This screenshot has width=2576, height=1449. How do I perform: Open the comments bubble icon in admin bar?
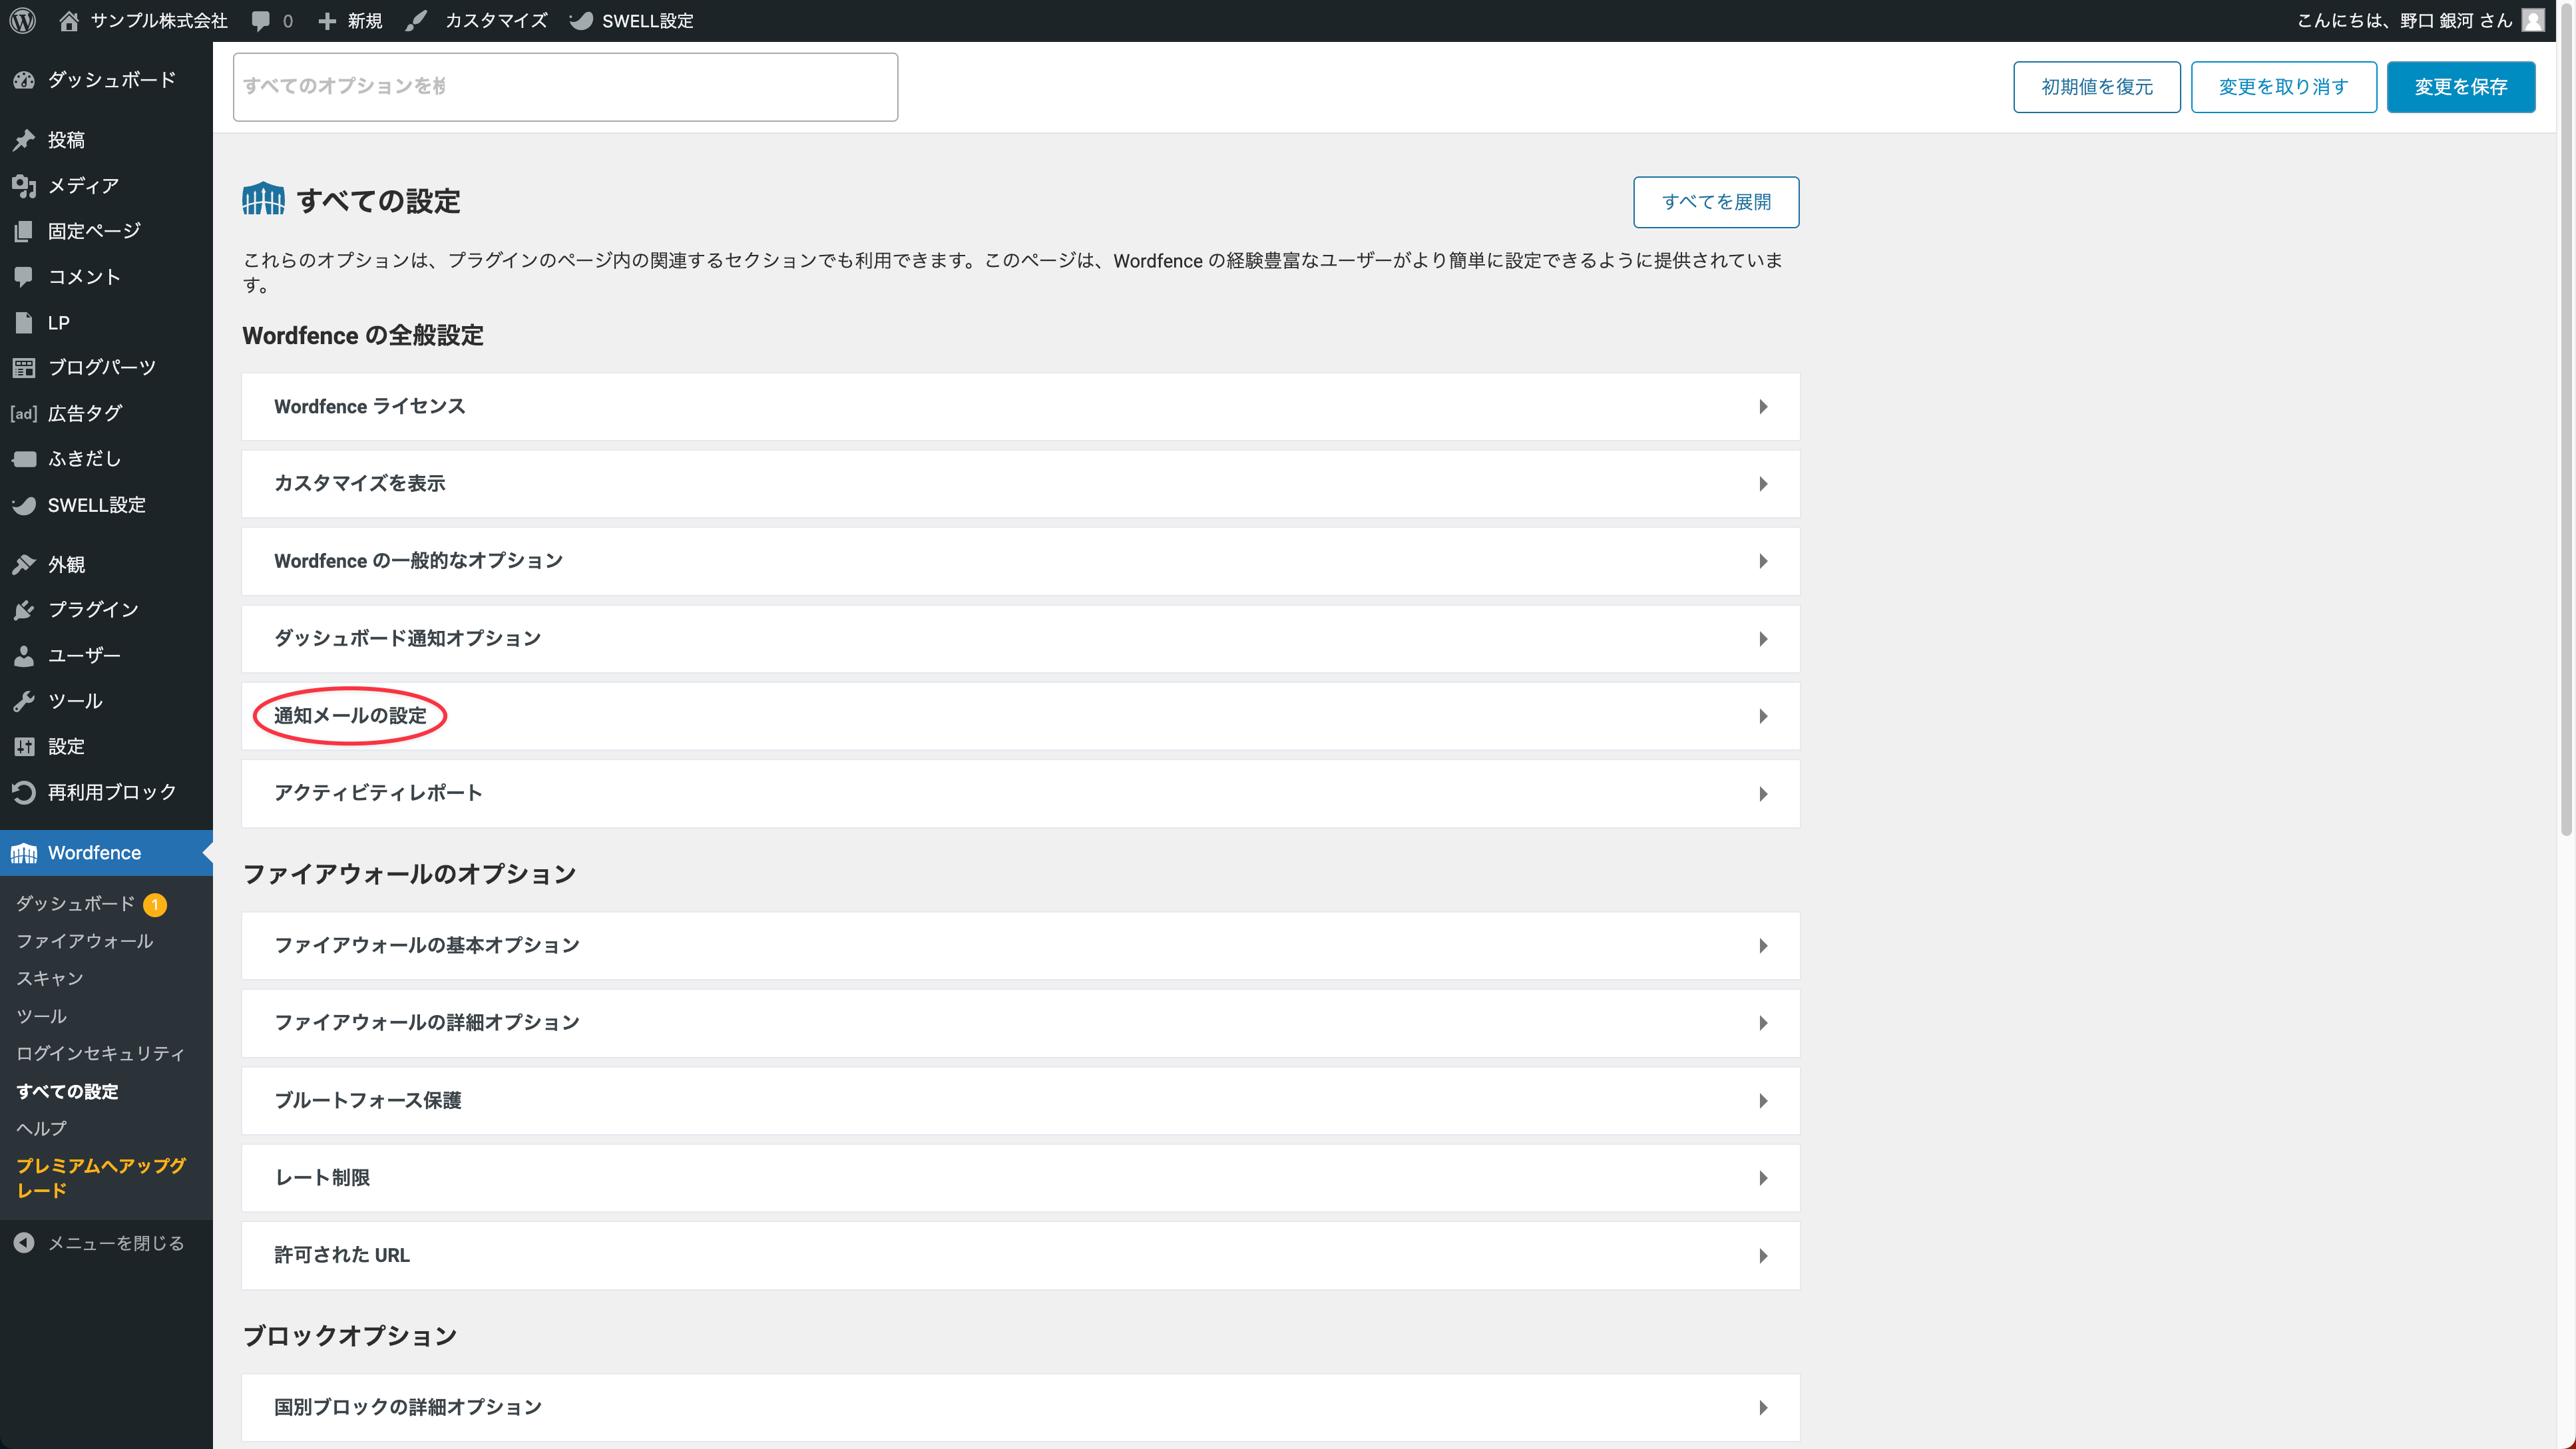pyautogui.click(x=261, y=20)
